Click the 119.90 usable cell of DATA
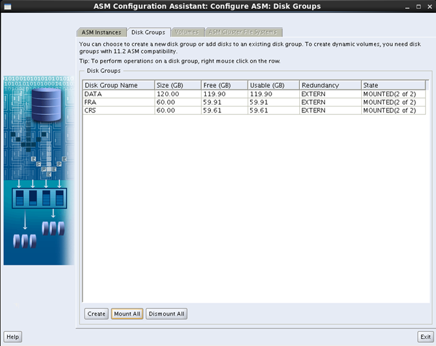Viewport: 436px width, 346px height. click(x=273, y=94)
